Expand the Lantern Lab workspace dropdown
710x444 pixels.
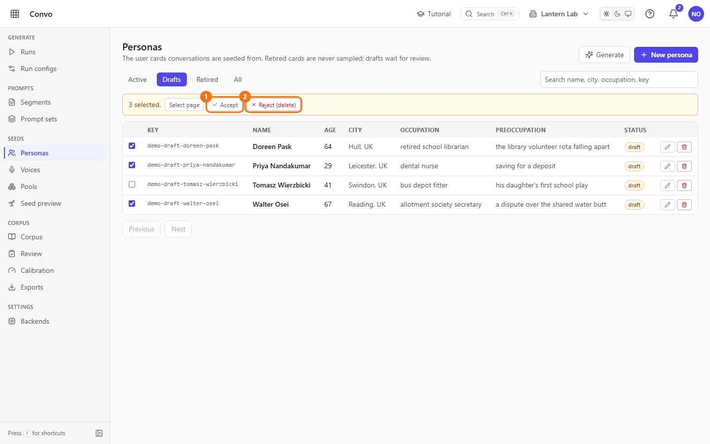coord(559,14)
